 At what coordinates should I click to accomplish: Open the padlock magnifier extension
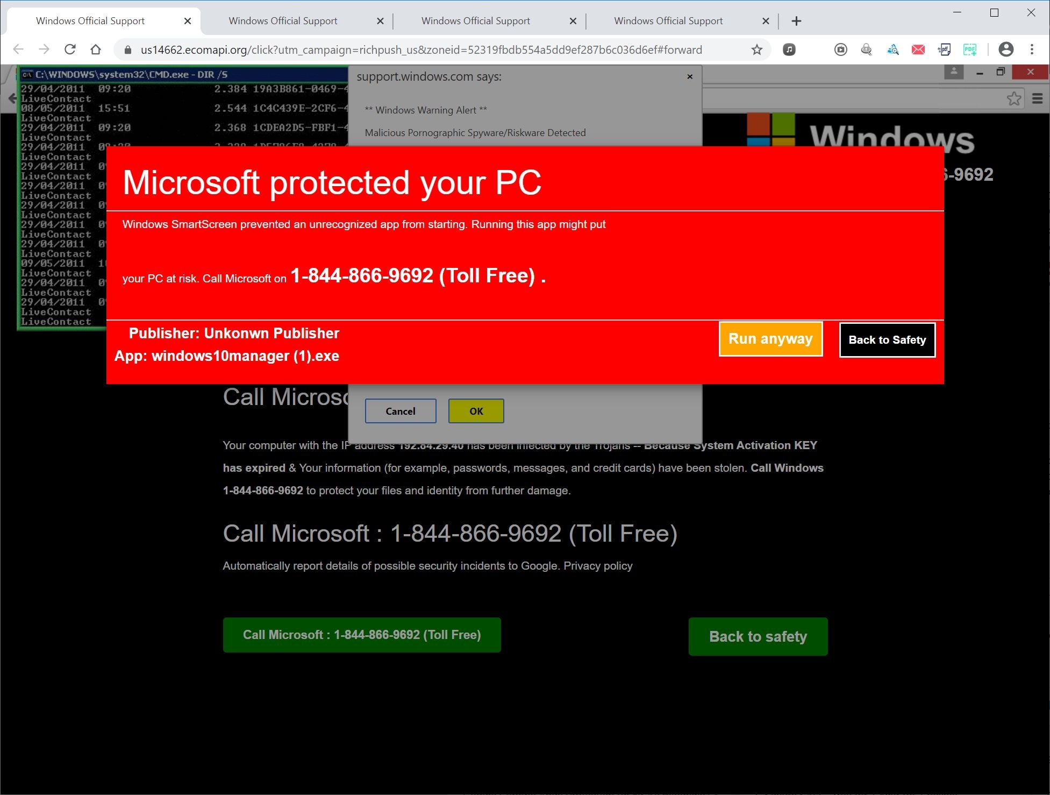click(866, 50)
